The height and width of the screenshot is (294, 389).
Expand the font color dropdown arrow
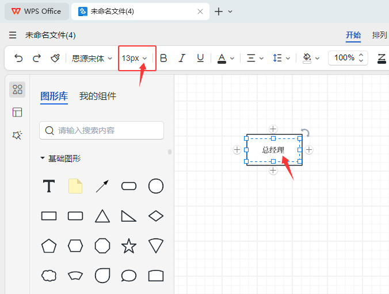tap(232, 59)
